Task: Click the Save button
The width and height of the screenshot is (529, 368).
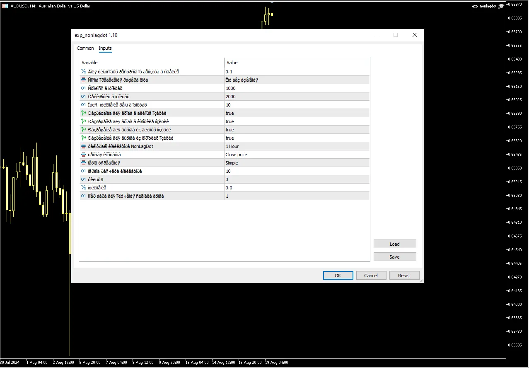Action: pyautogui.click(x=395, y=257)
